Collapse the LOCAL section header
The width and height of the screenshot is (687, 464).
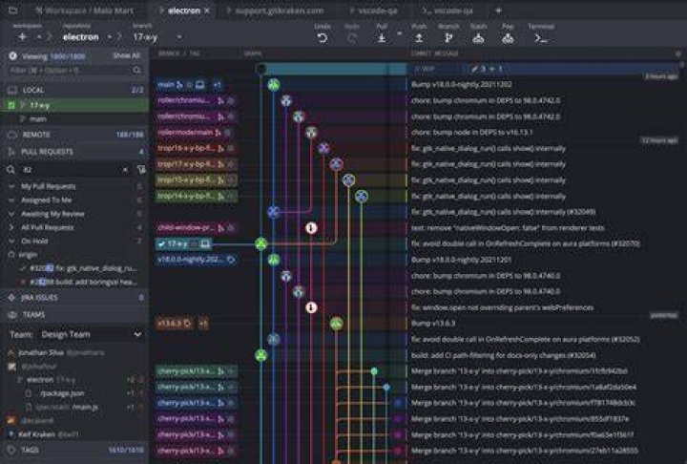pos(74,90)
